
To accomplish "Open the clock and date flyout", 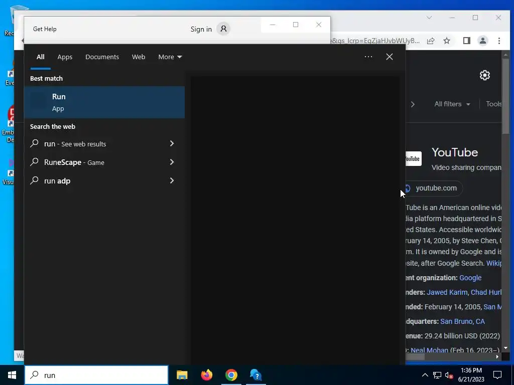I will tap(471, 375).
